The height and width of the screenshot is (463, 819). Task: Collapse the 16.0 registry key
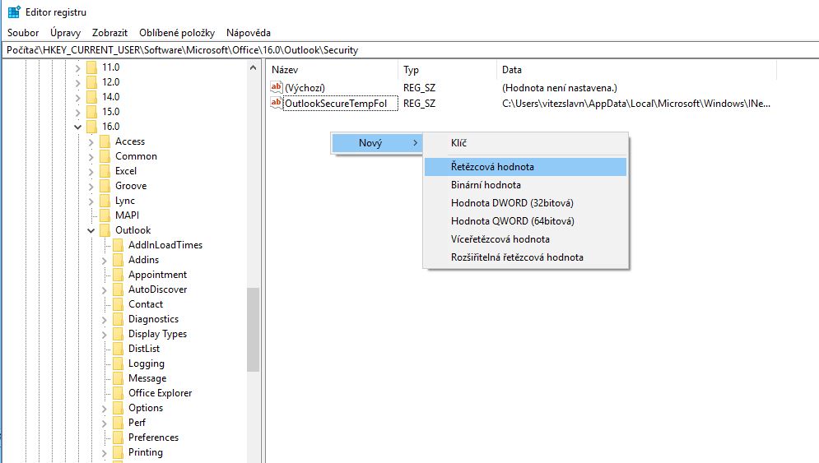point(77,127)
